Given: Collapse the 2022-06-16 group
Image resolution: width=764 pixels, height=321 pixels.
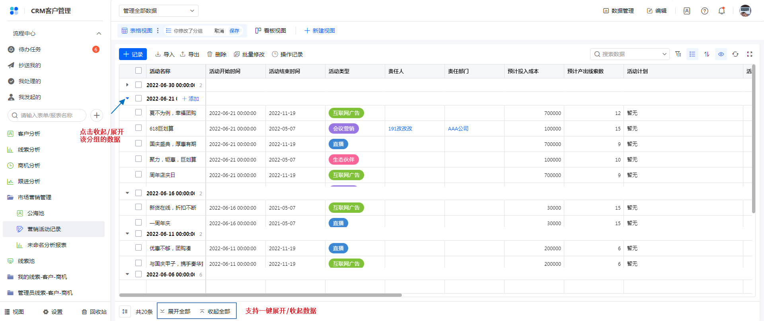Looking at the screenshot, I should click(x=127, y=193).
